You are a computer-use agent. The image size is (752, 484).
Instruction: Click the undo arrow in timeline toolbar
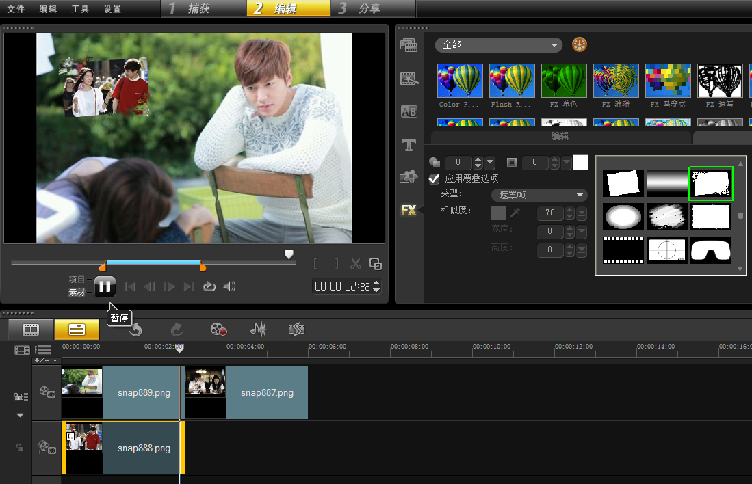pyautogui.click(x=135, y=330)
